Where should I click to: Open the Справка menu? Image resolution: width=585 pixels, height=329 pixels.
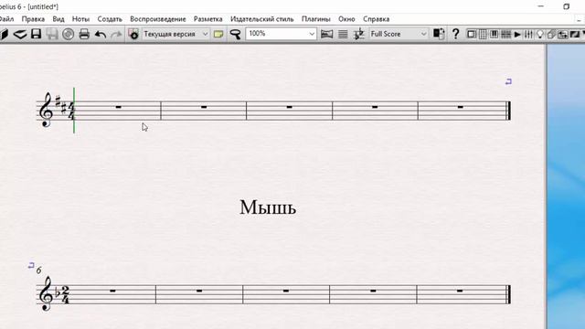coord(376,19)
